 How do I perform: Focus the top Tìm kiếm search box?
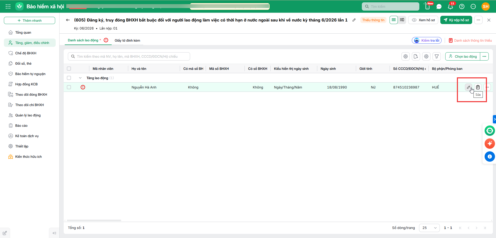(391, 6)
